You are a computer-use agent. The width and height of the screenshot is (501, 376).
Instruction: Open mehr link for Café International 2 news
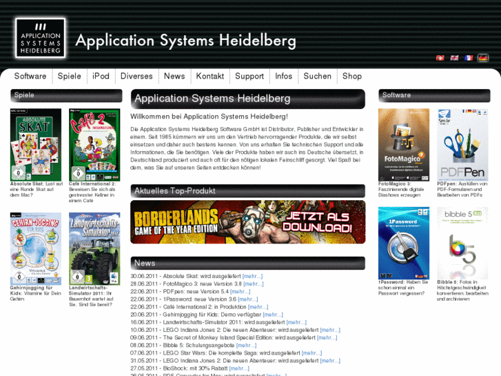[258, 307]
